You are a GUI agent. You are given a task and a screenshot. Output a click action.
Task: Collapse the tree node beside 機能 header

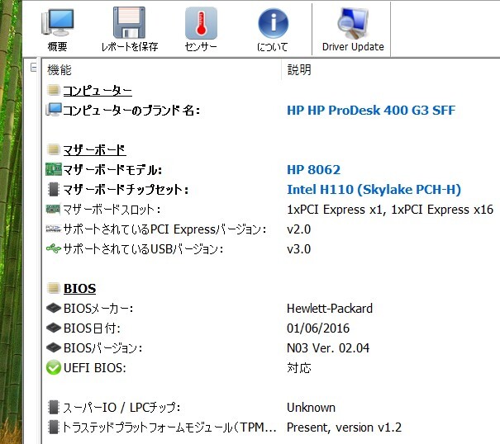pyautogui.click(x=33, y=67)
